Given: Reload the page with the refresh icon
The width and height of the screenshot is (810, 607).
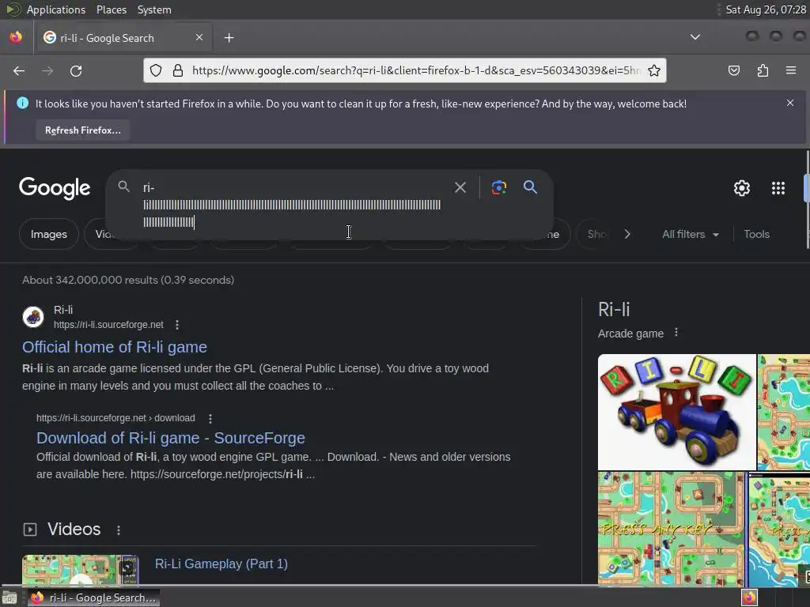Looking at the screenshot, I should point(76,70).
